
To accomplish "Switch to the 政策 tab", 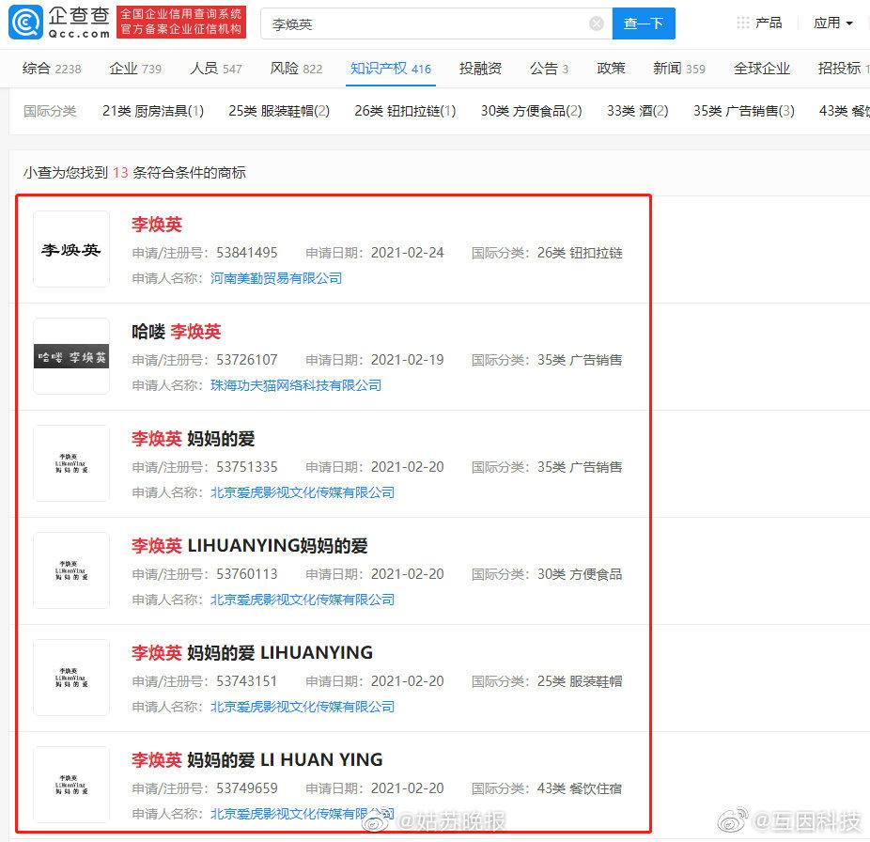I will click(x=611, y=69).
